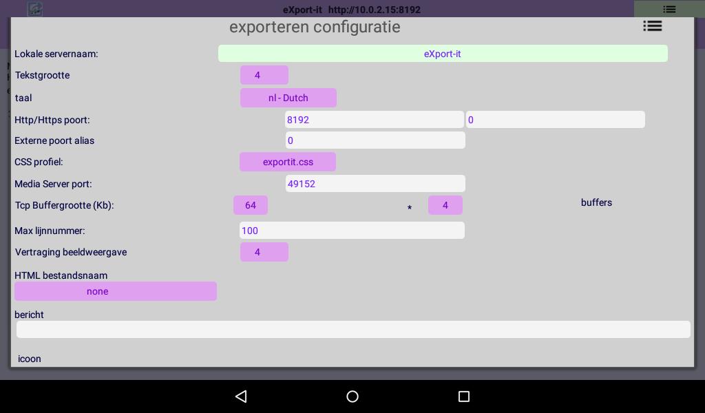Click the Media Server port label

pyautogui.click(x=53, y=184)
